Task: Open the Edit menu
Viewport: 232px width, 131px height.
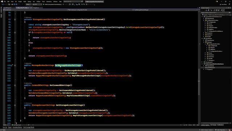Action: click(x=8, y=1)
